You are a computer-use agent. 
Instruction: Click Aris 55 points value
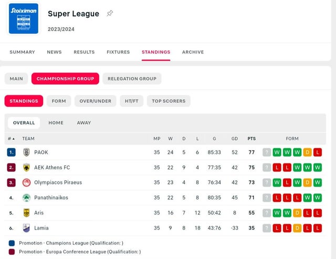click(251, 213)
